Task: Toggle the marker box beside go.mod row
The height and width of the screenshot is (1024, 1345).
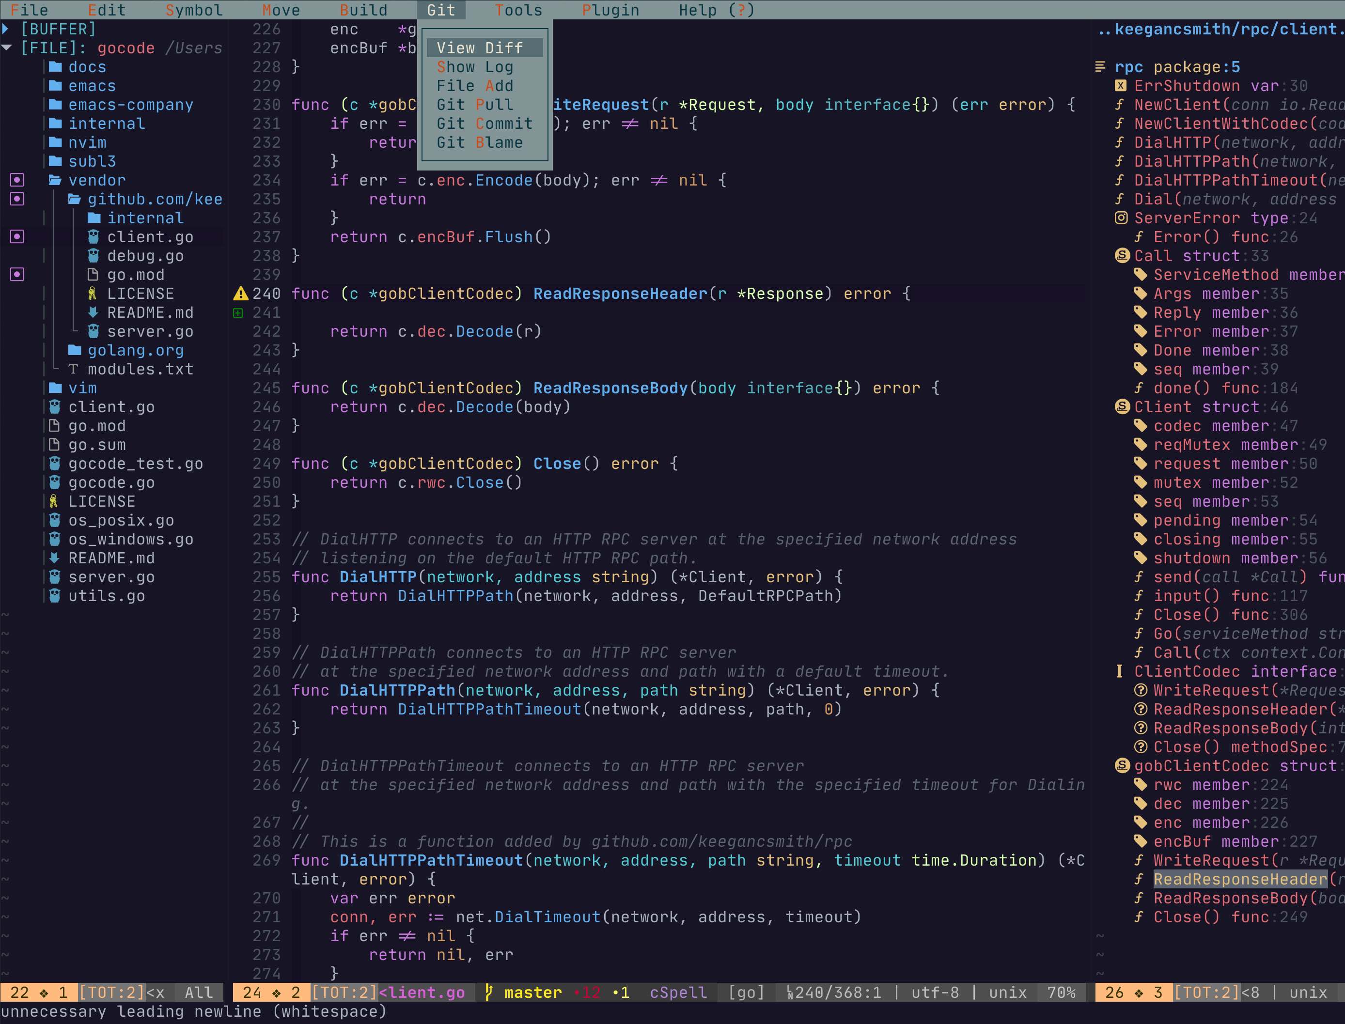Action: [x=17, y=275]
